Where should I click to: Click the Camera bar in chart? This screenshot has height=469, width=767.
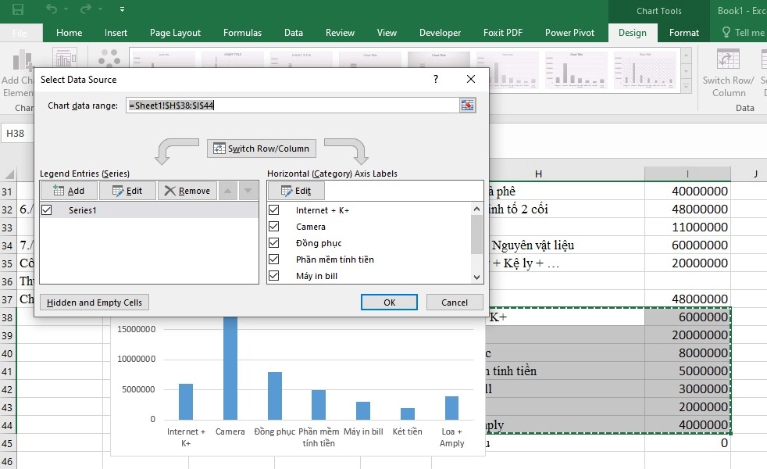(x=230, y=368)
